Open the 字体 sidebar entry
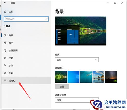This screenshot has width=127, height=110. point(26,66)
